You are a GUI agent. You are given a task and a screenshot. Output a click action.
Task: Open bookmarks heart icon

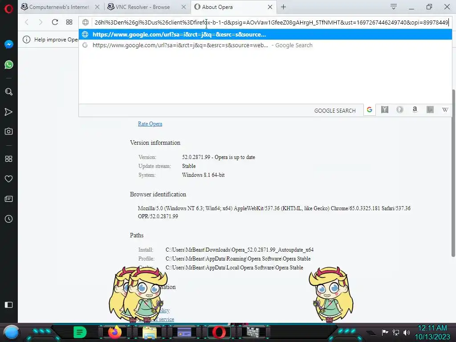coord(9,179)
